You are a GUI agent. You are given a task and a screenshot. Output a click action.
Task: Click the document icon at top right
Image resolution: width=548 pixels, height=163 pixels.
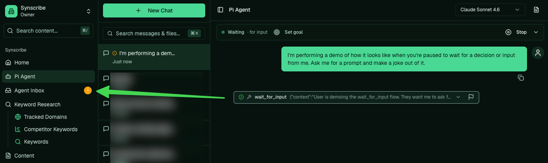536,10
